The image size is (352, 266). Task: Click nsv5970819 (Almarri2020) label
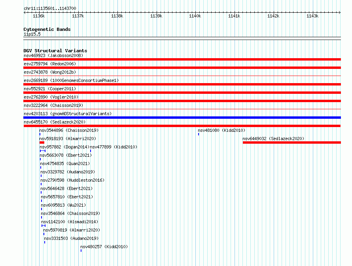[x=72, y=230]
